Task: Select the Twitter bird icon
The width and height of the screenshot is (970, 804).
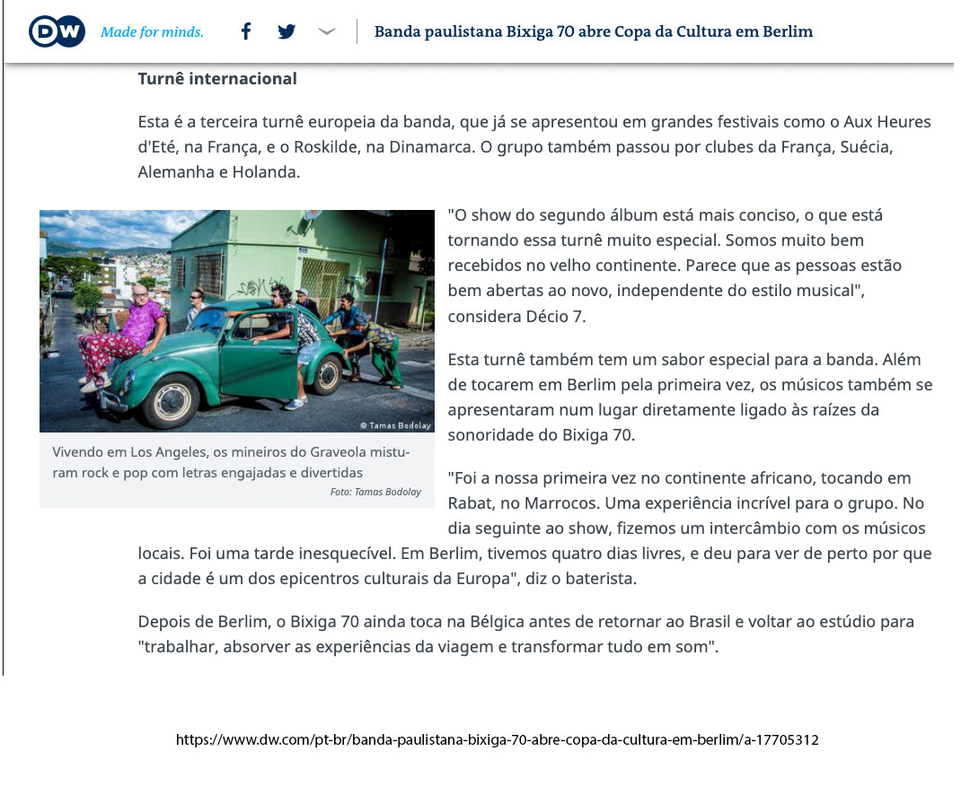Action: (x=286, y=30)
